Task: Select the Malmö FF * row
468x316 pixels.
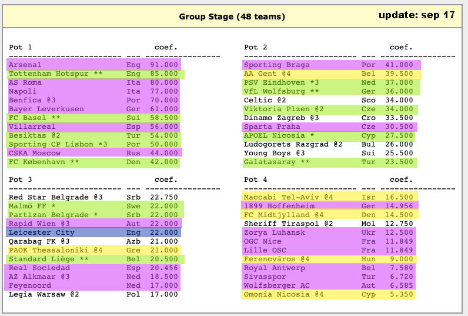Action: pos(95,206)
